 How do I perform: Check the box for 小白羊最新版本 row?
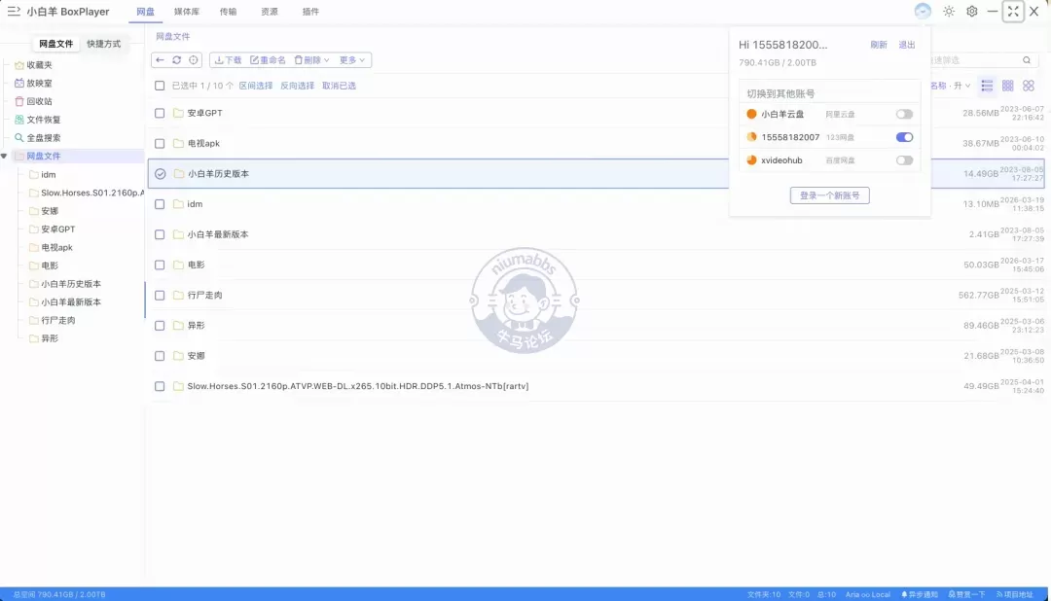pyautogui.click(x=160, y=234)
